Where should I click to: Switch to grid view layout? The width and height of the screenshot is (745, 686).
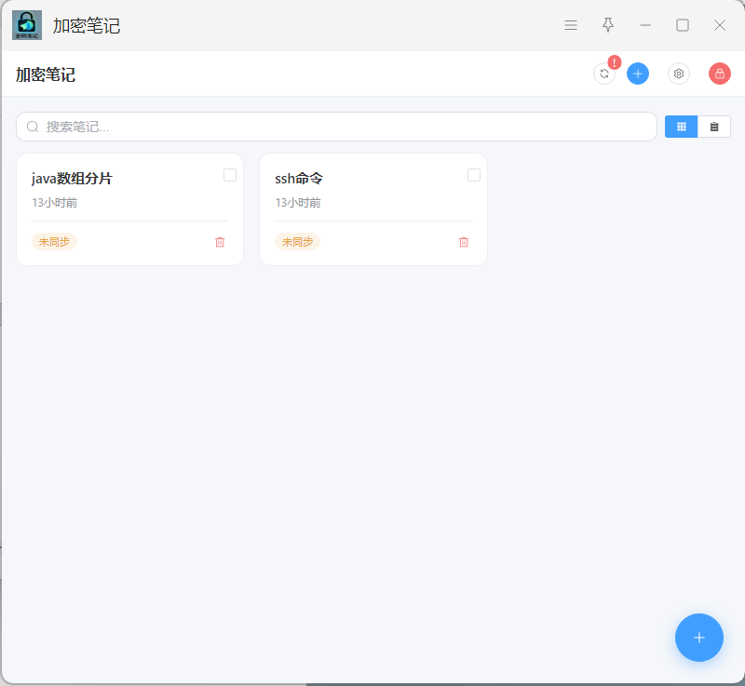pos(681,127)
